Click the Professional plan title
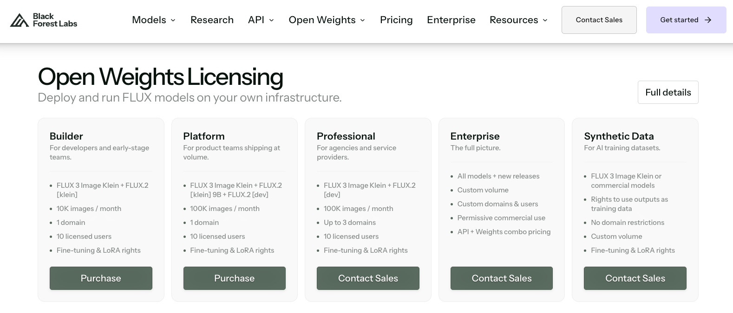Screen dimensions: 733x313 (346, 136)
